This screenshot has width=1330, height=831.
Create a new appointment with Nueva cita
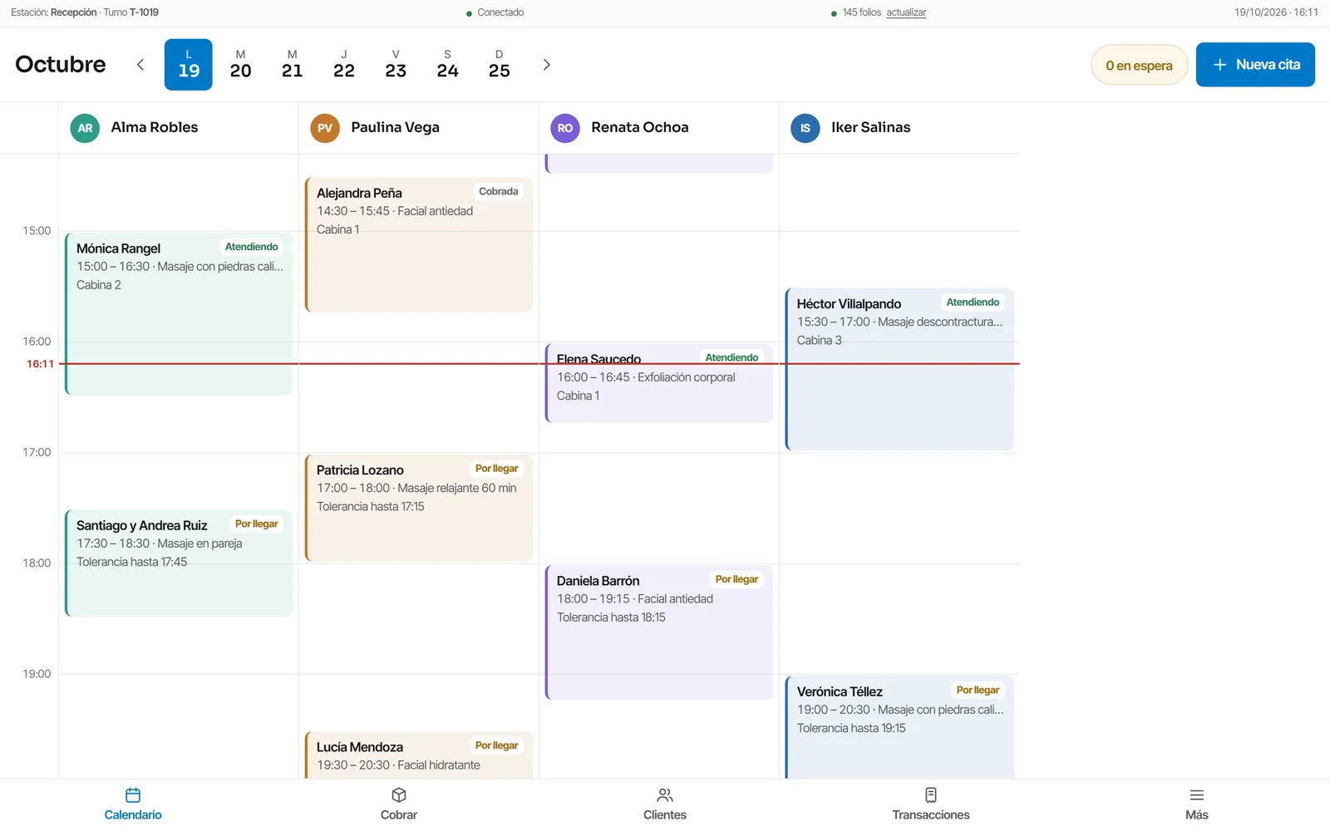click(1255, 65)
